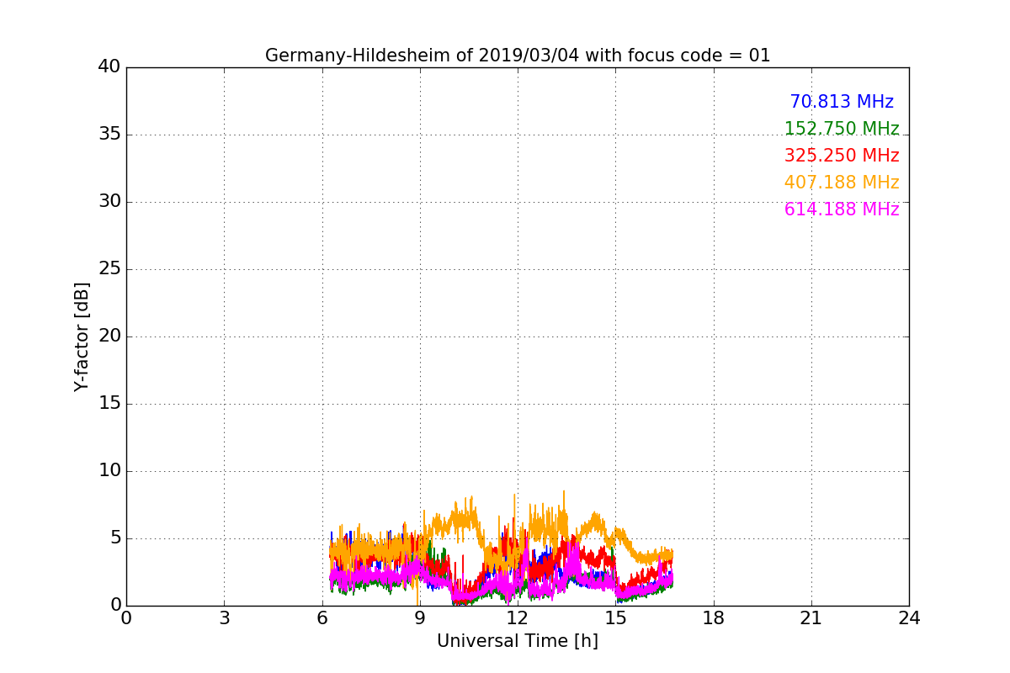
Task: Click the plot title mentioning Germany-Hildesheim
Action: click(518, 56)
